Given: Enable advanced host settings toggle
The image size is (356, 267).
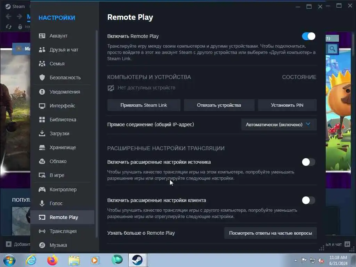Looking at the screenshot, I should coord(309,162).
